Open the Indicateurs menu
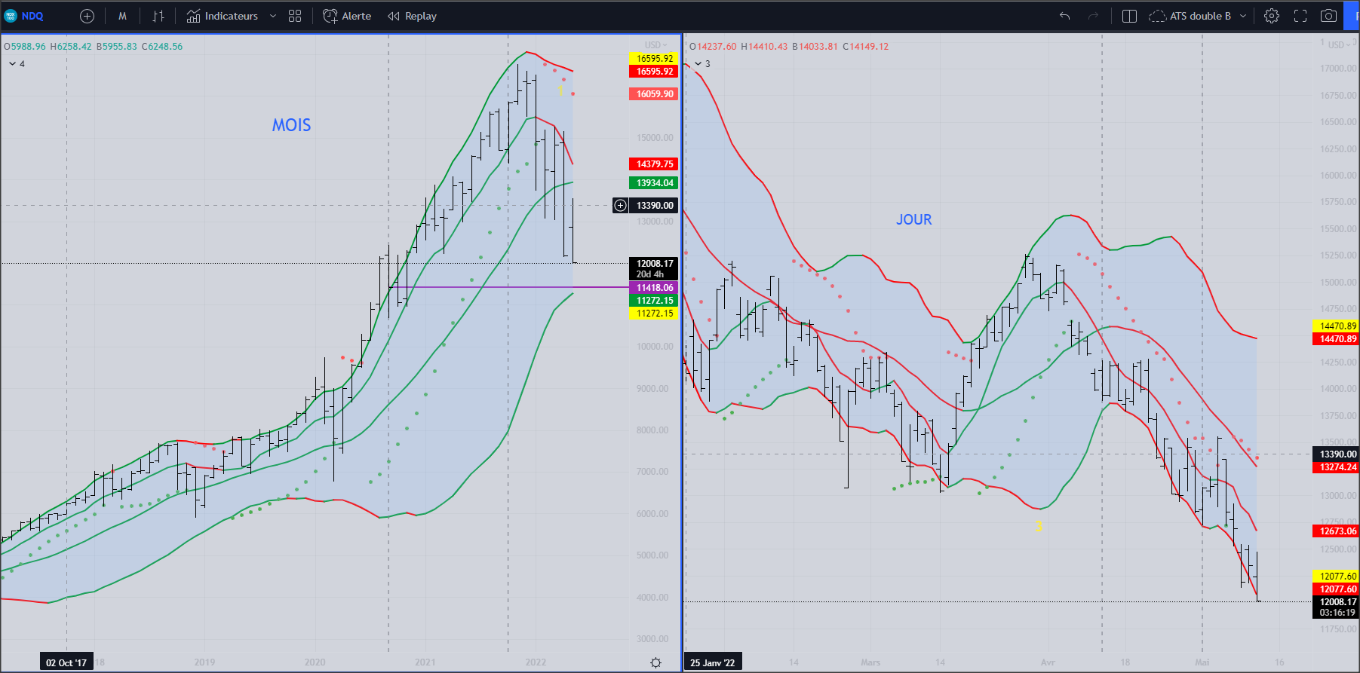Screen dimensions: 1360x673 pos(223,16)
